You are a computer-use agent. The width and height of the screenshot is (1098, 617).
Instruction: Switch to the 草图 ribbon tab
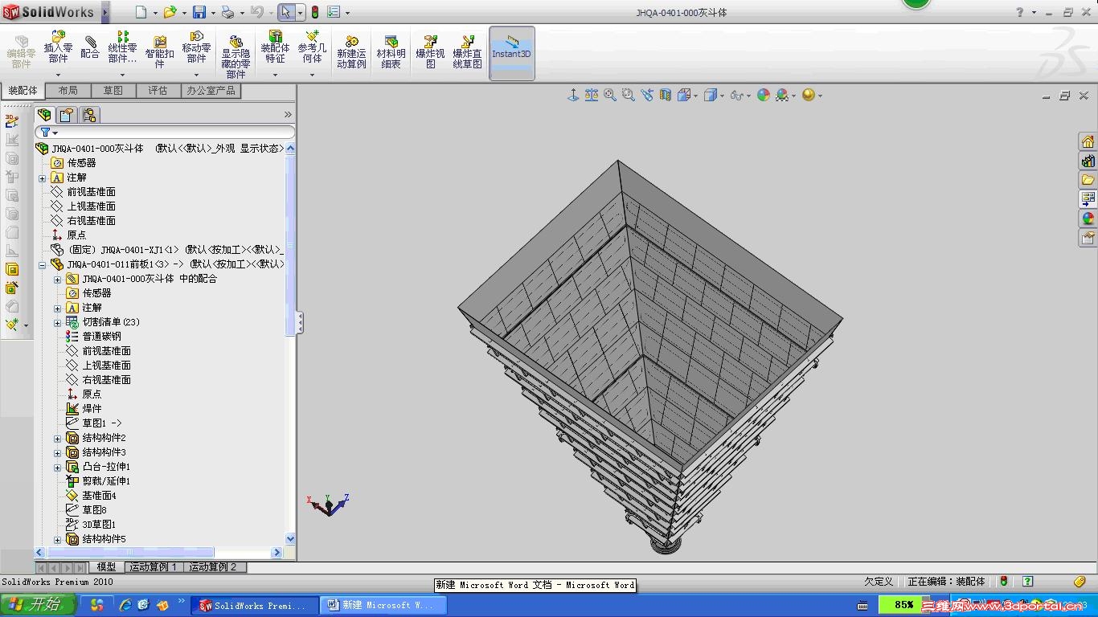(113, 91)
